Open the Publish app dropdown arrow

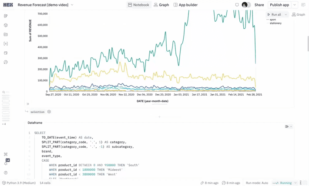(295, 5)
